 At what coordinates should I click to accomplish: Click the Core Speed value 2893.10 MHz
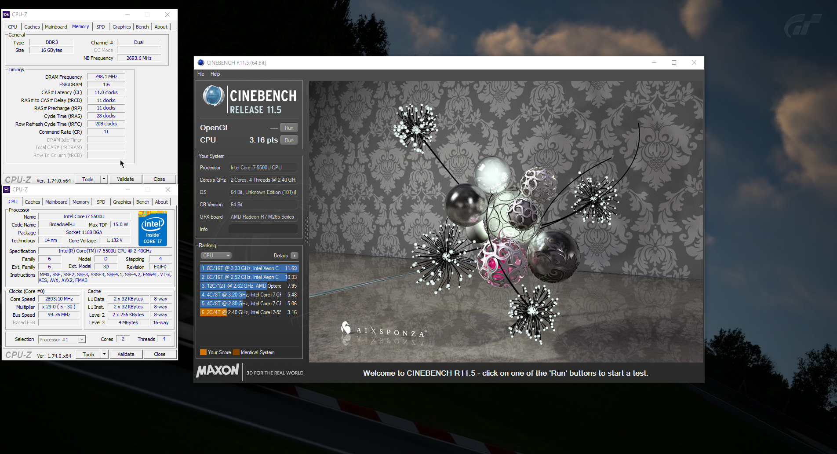pos(59,299)
